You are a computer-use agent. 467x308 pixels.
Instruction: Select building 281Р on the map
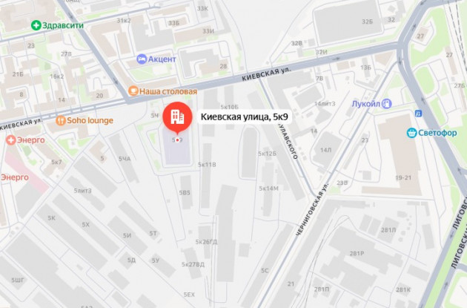(357, 253)
